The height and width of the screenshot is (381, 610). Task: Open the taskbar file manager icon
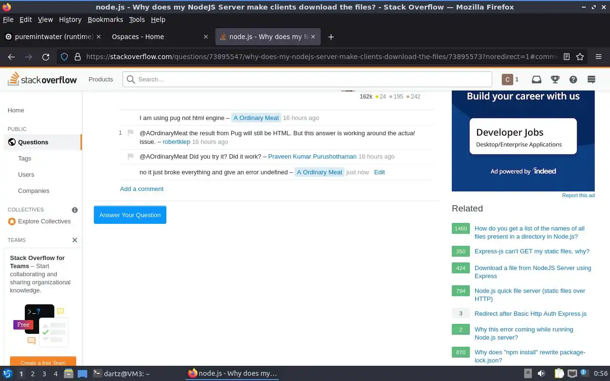[68, 374]
